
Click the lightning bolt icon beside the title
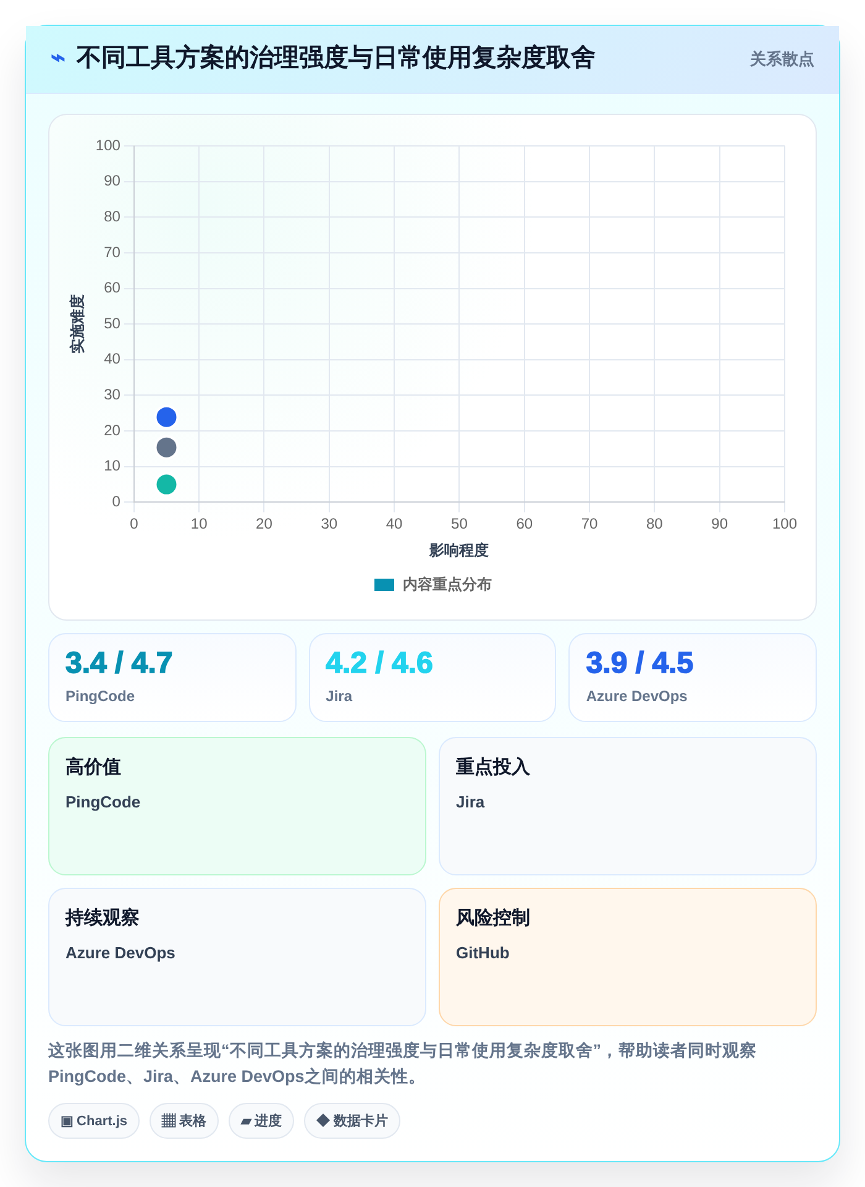[57, 59]
